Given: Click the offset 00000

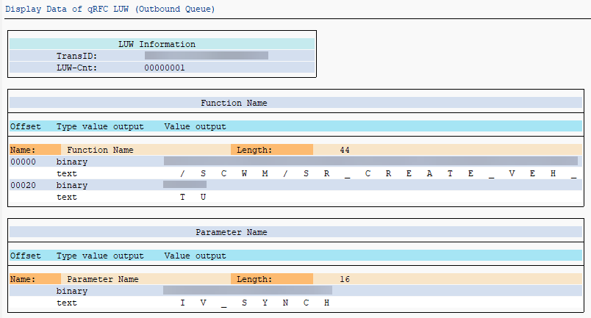Looking at the screenshot, I should 24,162.
